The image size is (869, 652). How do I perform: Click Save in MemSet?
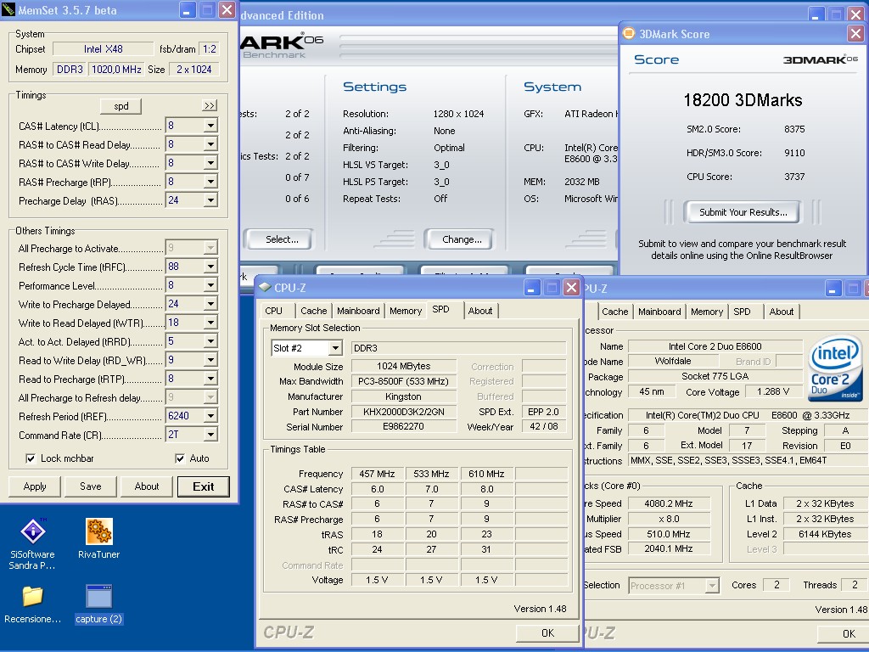pyautogui.click(x=90, y=486)
